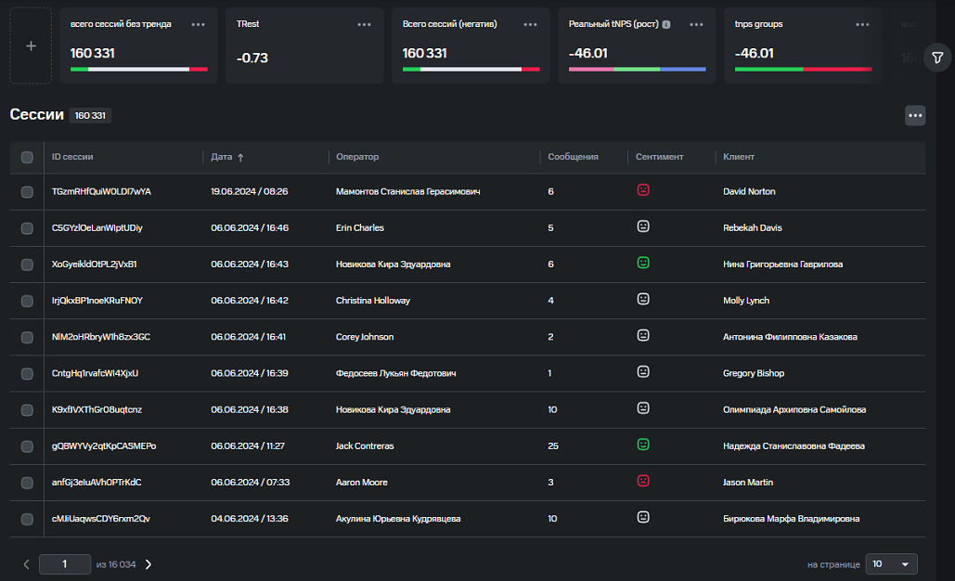The image size is (955, 581).
Task: Check the cMJiUaqwsCDY6rxm2Qv row checkbox
Action: [27, 519]
